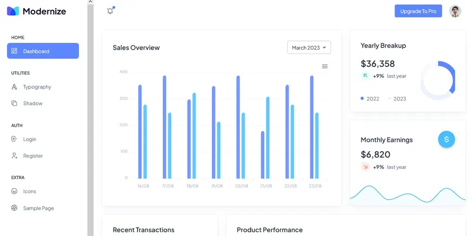Click the Monthly Earnings dollar button

(447, 139)
